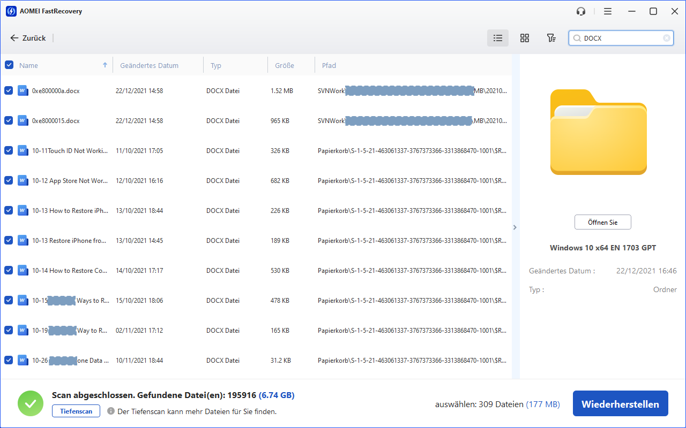This screenshot has height=428, width=686.
Task: Go back with the Zurück button
Action: click(28, 38)
